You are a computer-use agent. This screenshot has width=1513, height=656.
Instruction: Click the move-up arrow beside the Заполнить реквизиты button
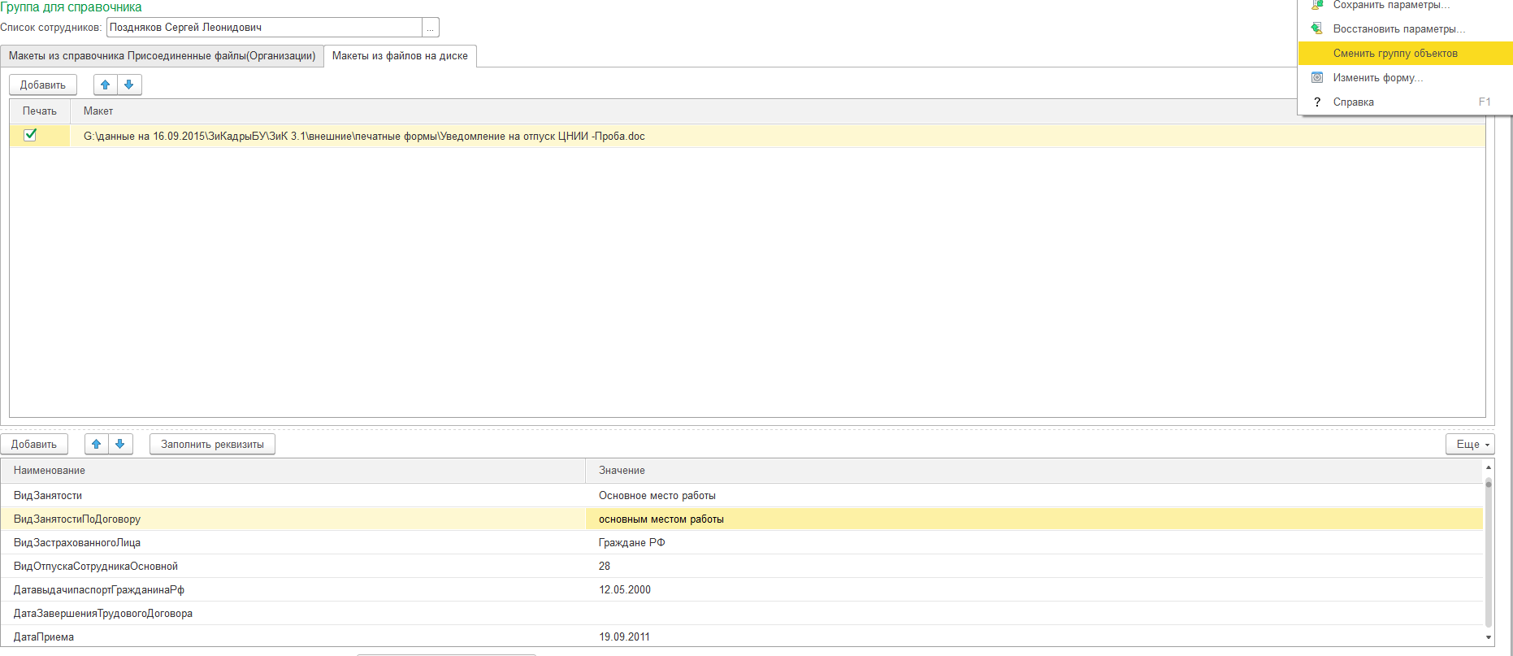[x=97, y=444]
